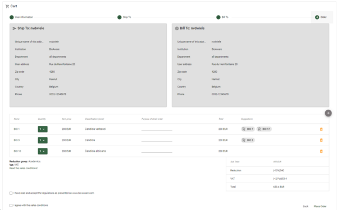Image resolution: width=337 pixels, height=210 pixels.
Task: Click the purpose field for BIO 9
Action: 157,140
